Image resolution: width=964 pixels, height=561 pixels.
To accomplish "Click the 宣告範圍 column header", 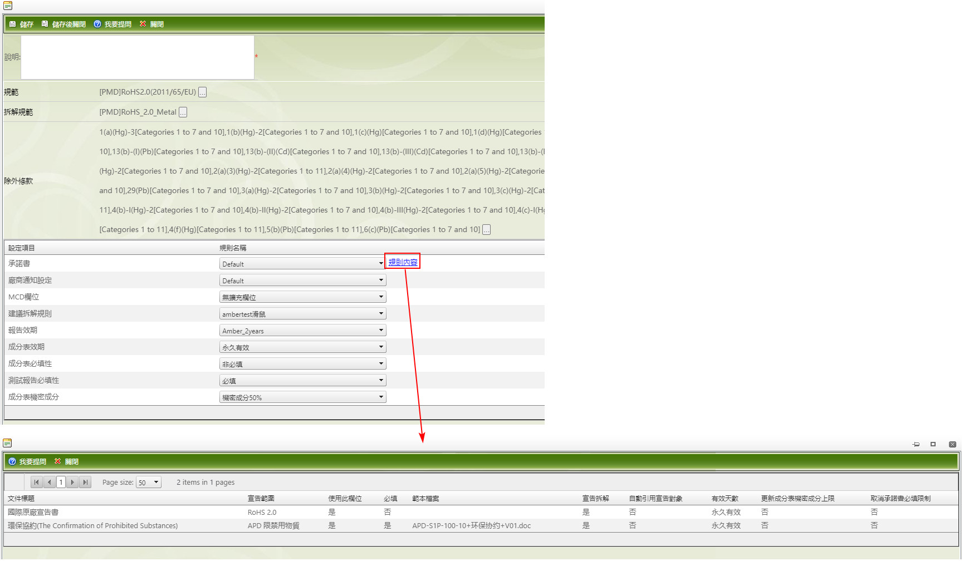I will 261,499.
